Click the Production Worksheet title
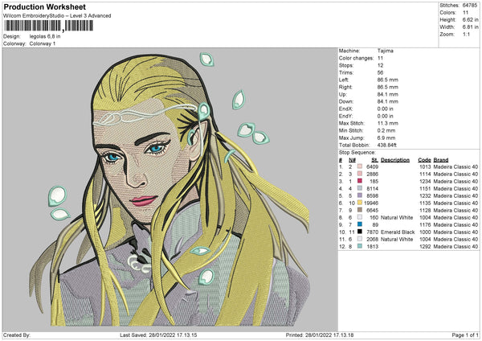The image size is (482, 341). coord(43,6)
